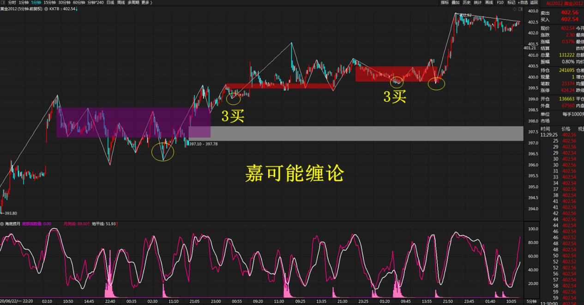This screenshot has width=584, height=305.
Task: Expand the 更多 timeframe options
Action: pyautogui.click(x=146, y=2)
